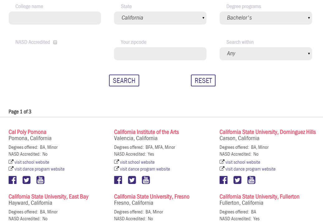Click external link icon beside Cal Poly Pomona dance program
This screenshot has height=224, width=323.
point(11,168)
